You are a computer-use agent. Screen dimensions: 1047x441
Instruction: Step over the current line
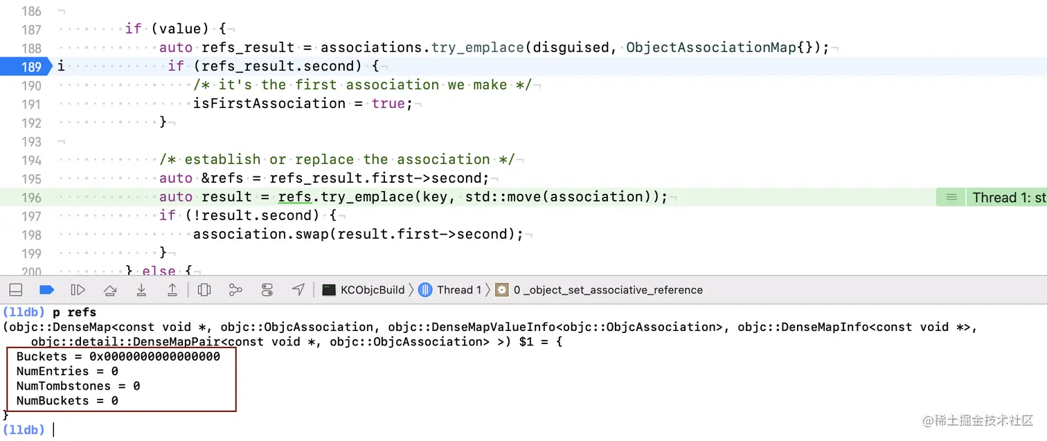point(109,290)
